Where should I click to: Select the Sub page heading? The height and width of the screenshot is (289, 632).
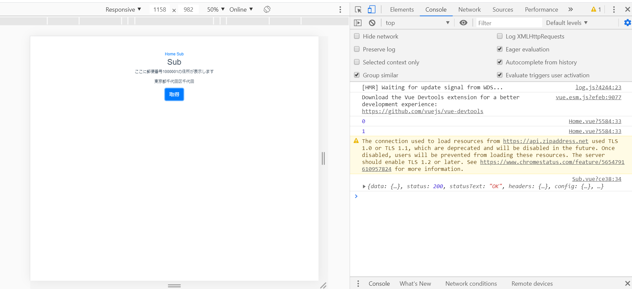pos(174,62)
